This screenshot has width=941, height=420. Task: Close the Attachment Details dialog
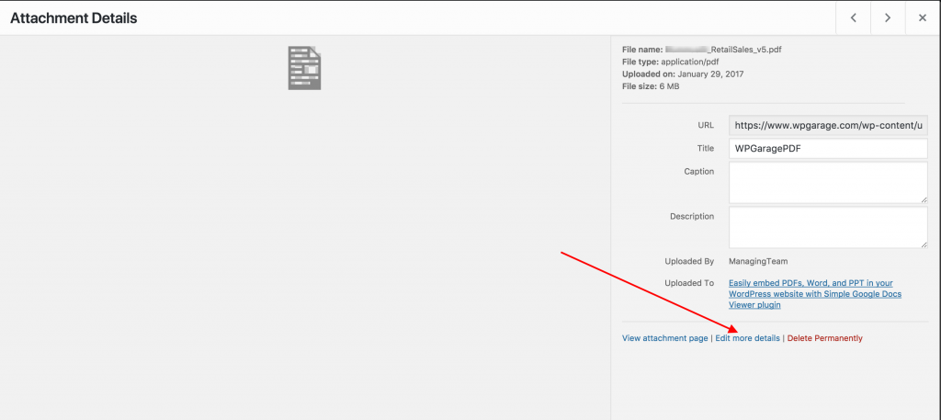pos(922,17)
